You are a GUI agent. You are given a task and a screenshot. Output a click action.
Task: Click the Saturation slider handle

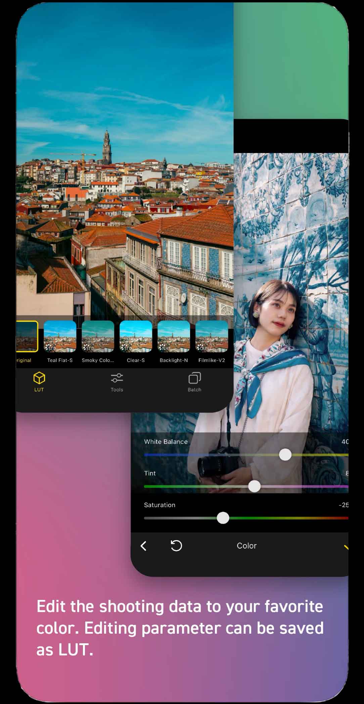point(223,518)
